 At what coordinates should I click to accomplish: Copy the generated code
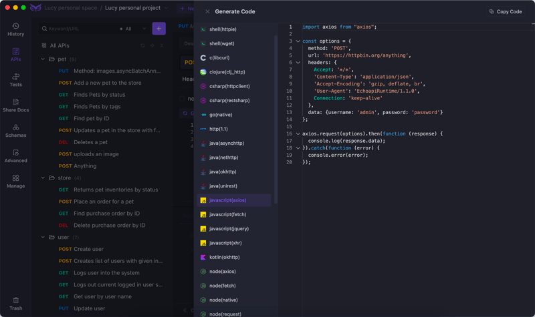pos(506,11)
